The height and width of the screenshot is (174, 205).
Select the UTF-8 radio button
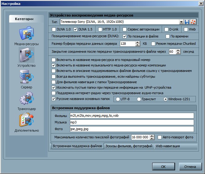(x=118, y=99)
